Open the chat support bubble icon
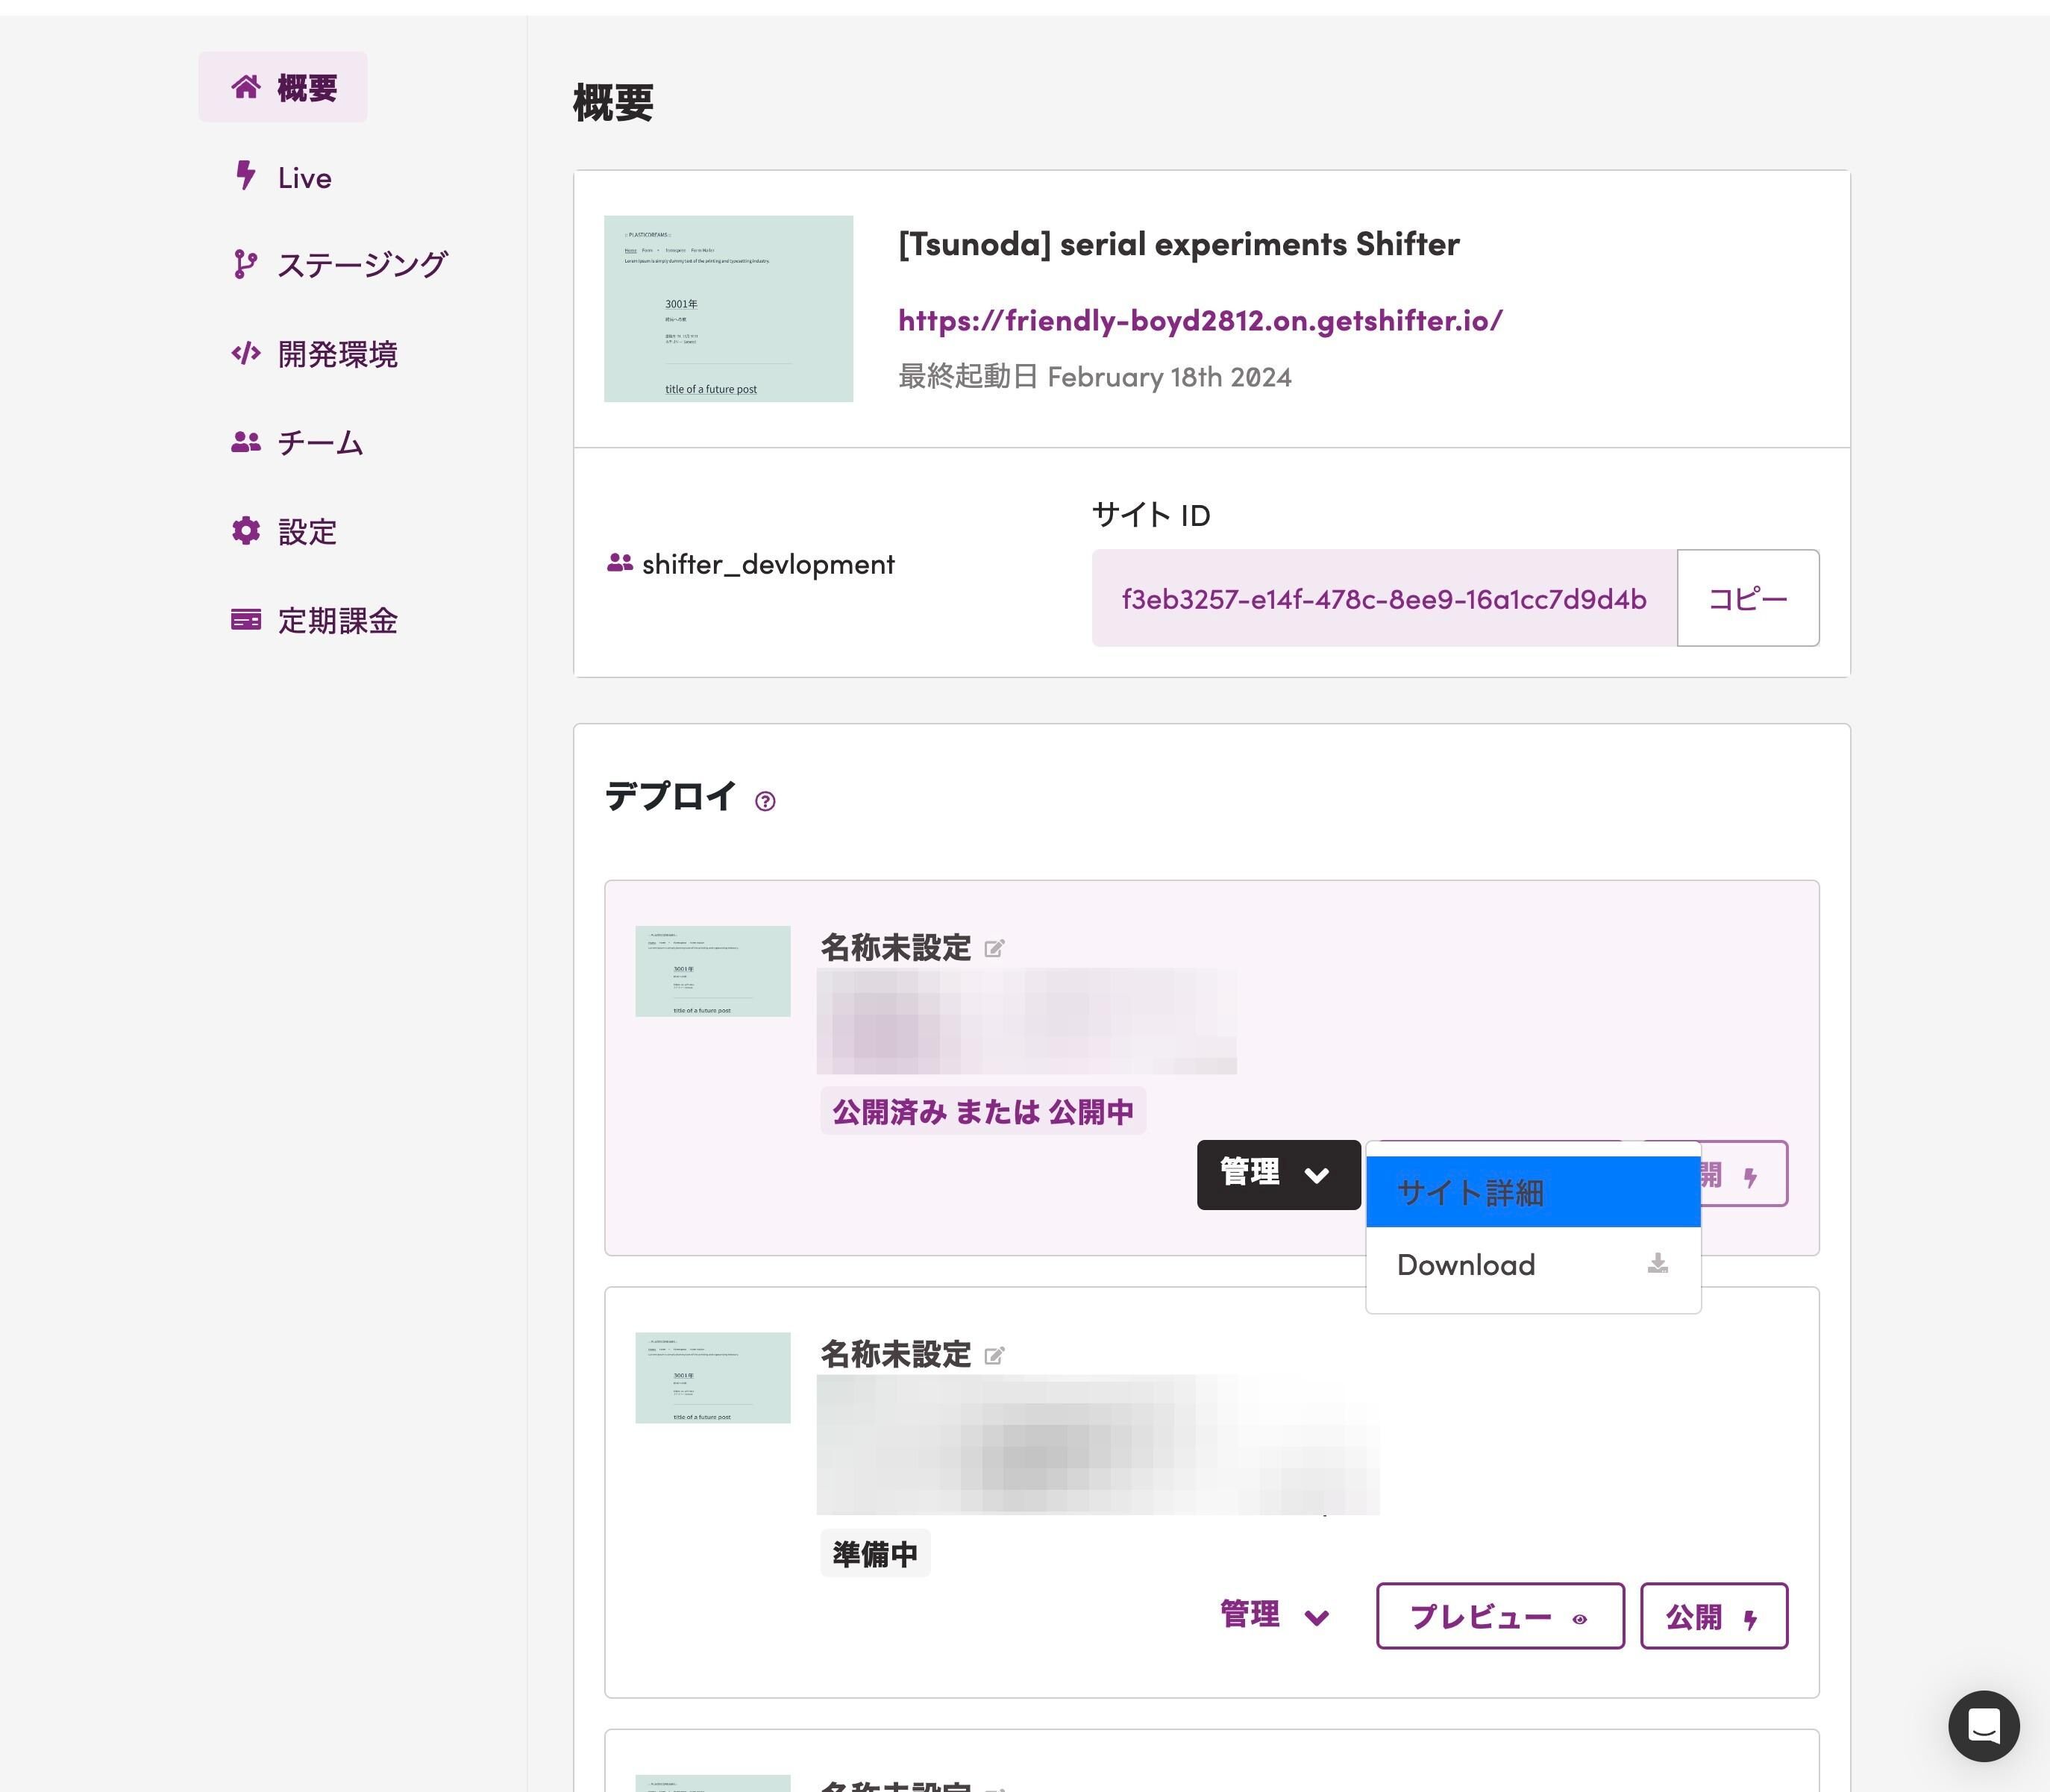2050x1792 pixels. [x=1983, y=1725]
